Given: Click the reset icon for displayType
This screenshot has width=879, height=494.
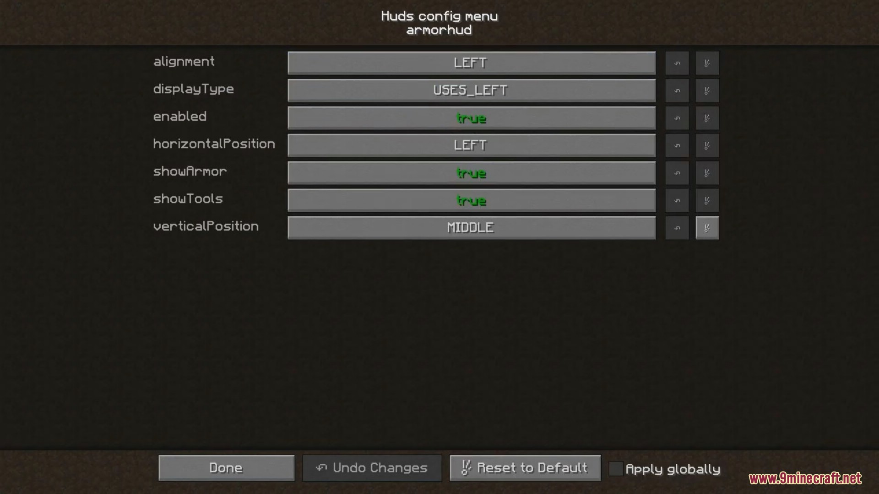Looking at the screenshot, I should (705, 90).
